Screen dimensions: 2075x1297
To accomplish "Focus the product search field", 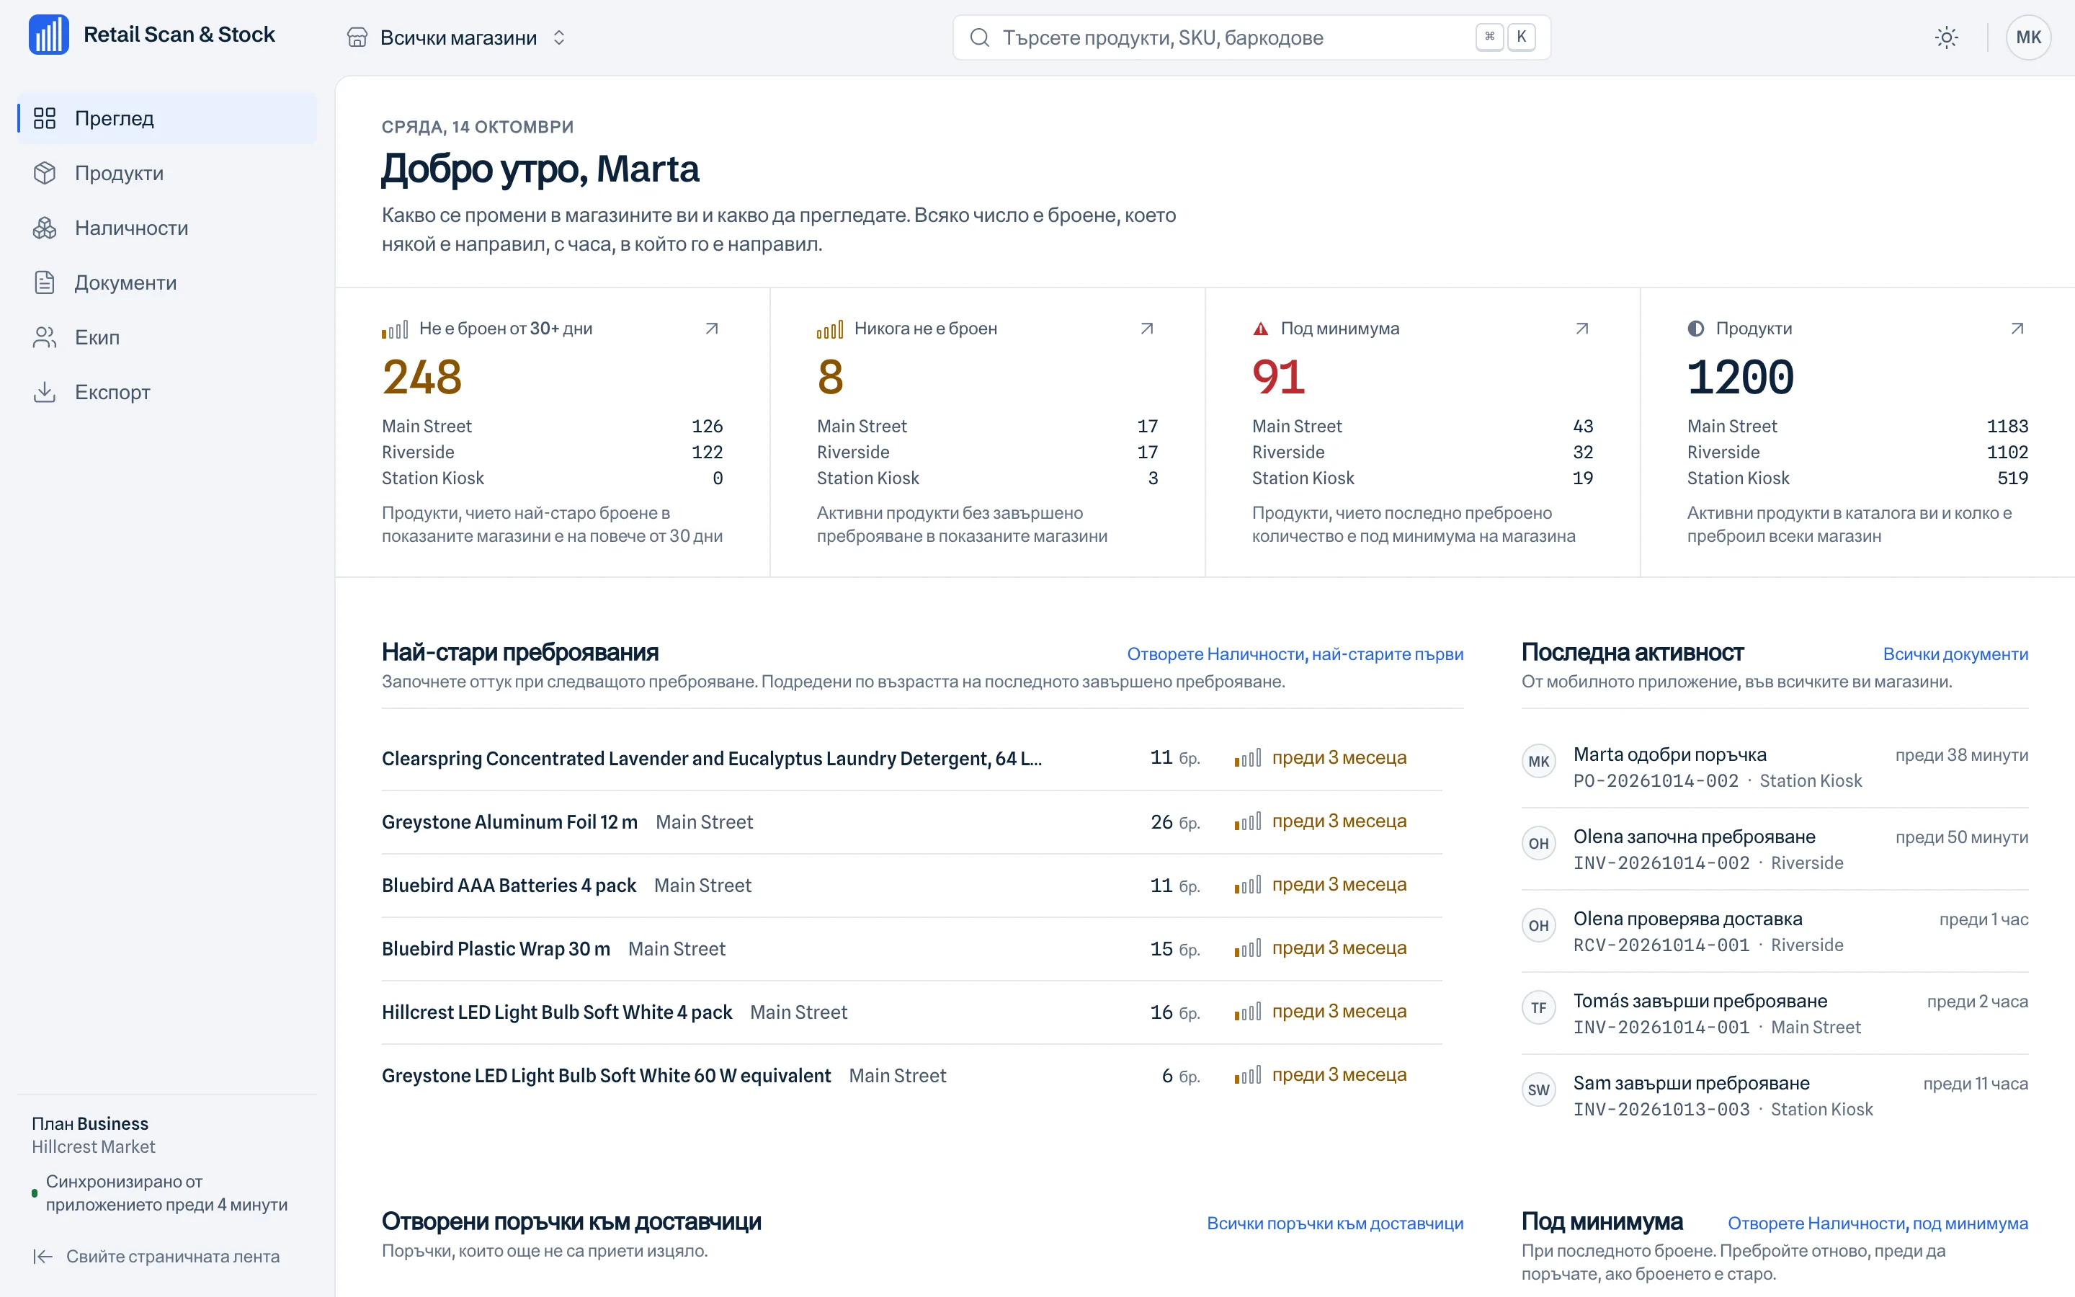I will coord(1251,37).
